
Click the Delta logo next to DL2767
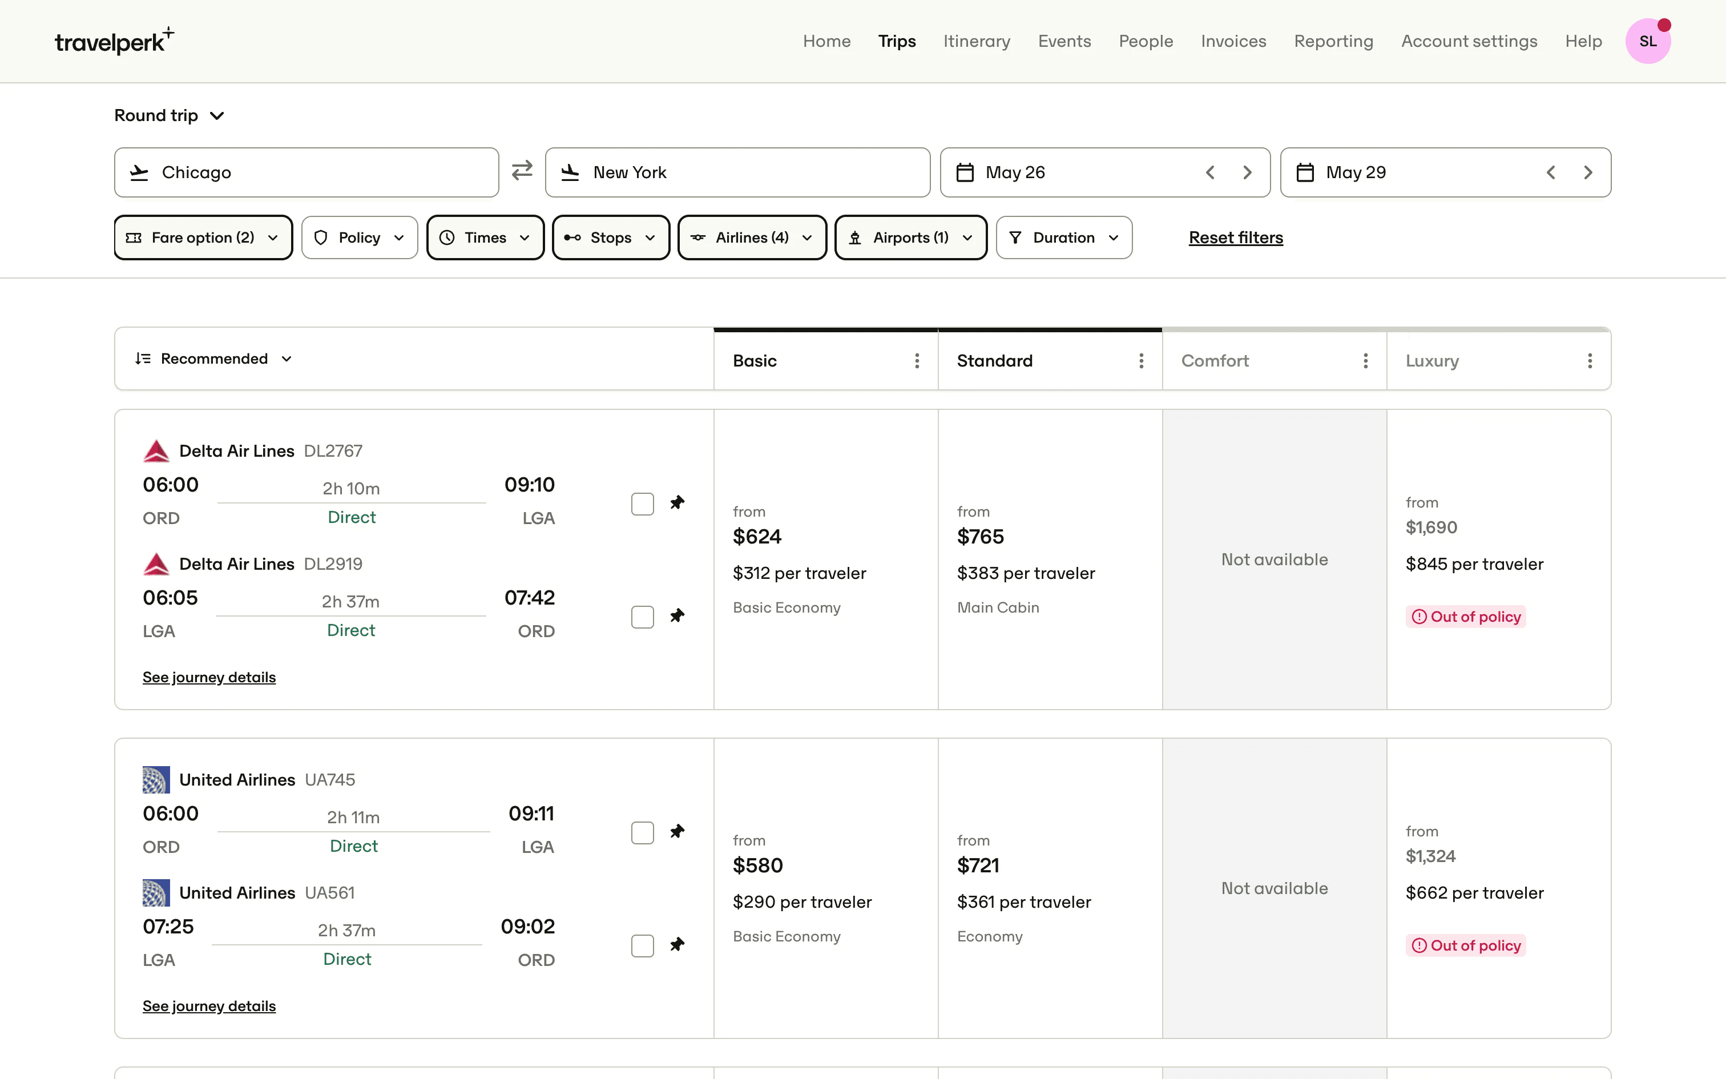click(x=156, y=451)
